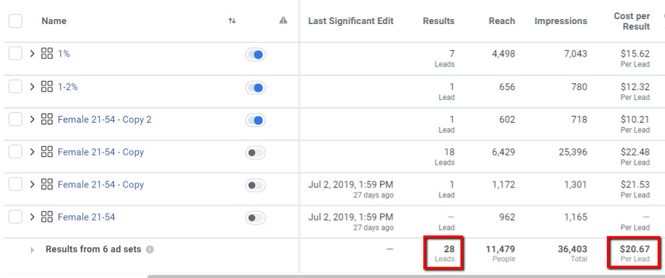Click the grid icon for Female 21-54 - Copy 2

[47, 120]
